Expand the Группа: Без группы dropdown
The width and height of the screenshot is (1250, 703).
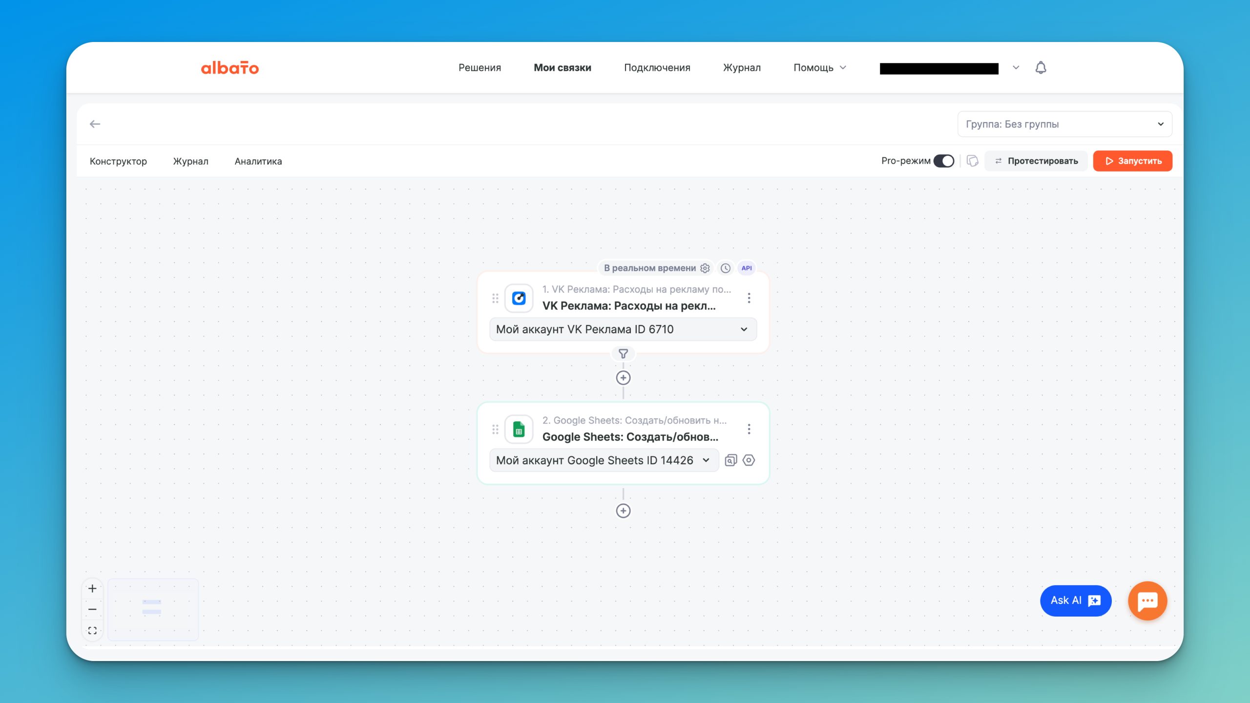click(x=1064, y=124)
